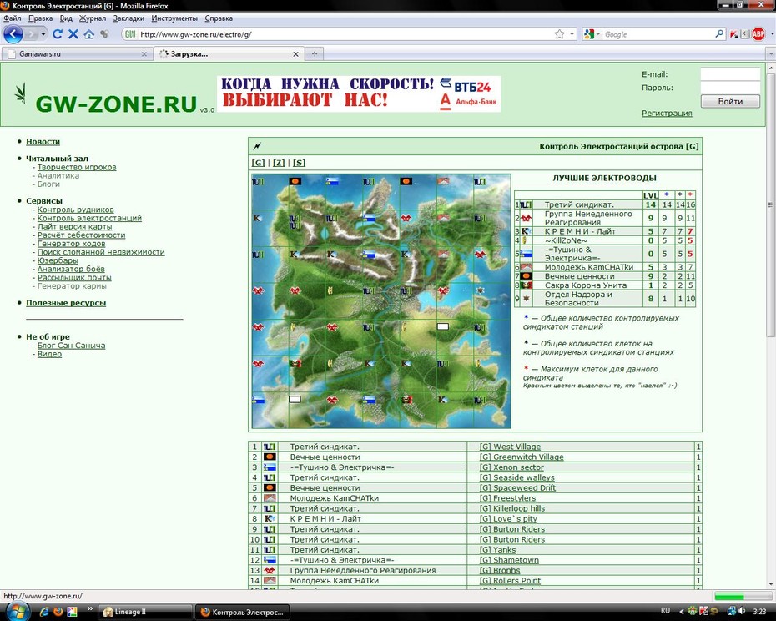Screen dimensions: 776x621
Task: Click the ~KillZoNe~ icon in ranking row 4
Action: pyautogui.click(x=524, y=240)
